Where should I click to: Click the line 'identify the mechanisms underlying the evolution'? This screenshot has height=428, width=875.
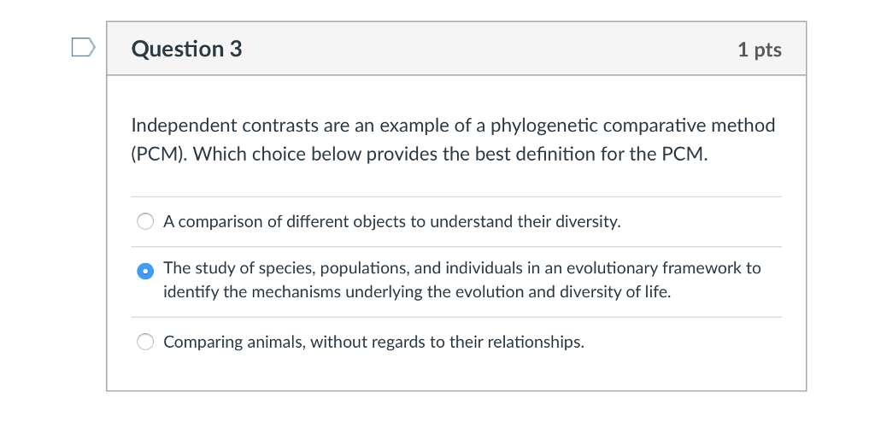point(417,292)
